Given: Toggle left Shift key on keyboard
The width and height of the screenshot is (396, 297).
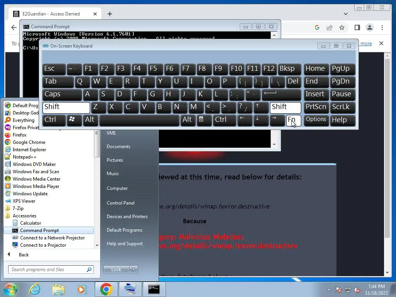Looking at the screenshot, I should click(x=66, y=108).
